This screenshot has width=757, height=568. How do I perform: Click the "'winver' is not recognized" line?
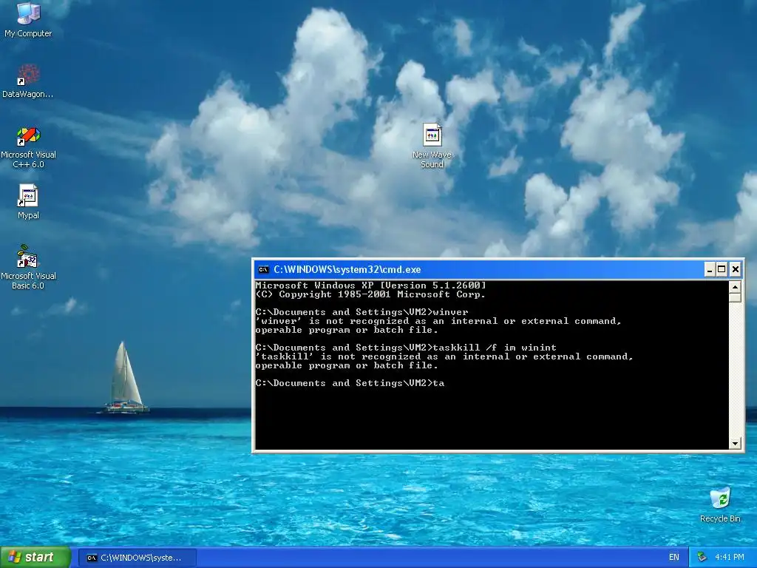(438, 321)
